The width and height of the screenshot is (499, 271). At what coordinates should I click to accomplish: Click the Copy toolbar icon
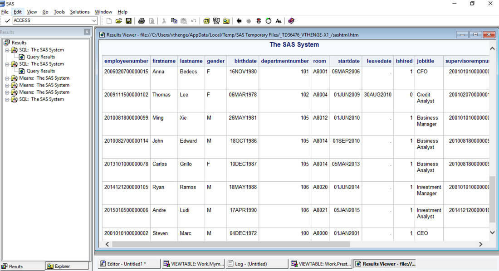[x=174, y=21]
